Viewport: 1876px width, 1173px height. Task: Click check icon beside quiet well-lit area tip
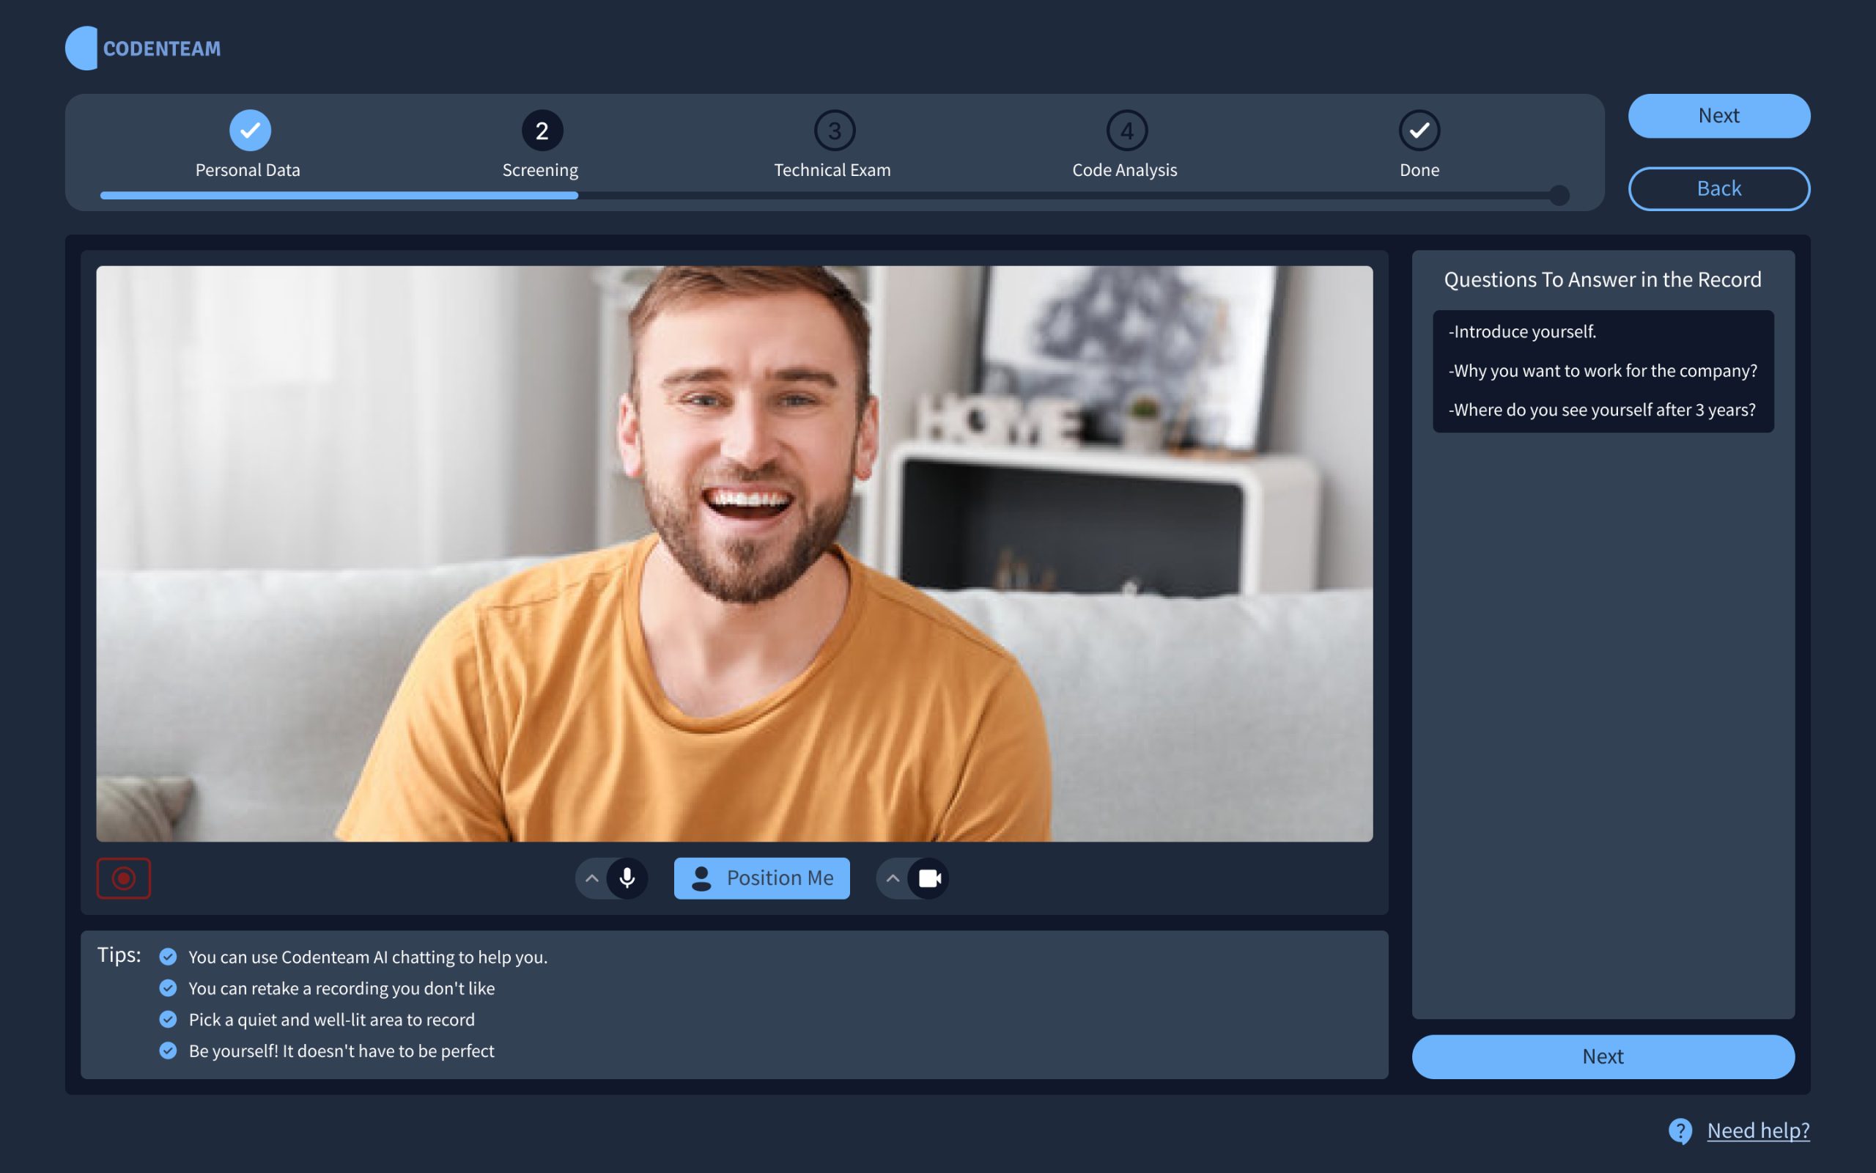click(x=167, y=1018)
